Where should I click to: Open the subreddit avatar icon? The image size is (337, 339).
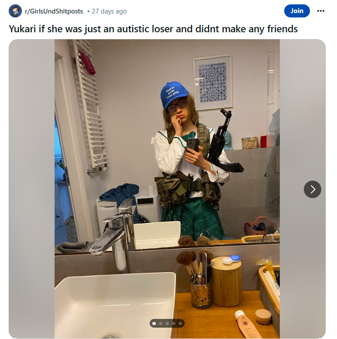(x=15, y=11)
